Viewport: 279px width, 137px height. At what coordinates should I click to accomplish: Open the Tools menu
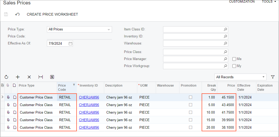(269, 2)
